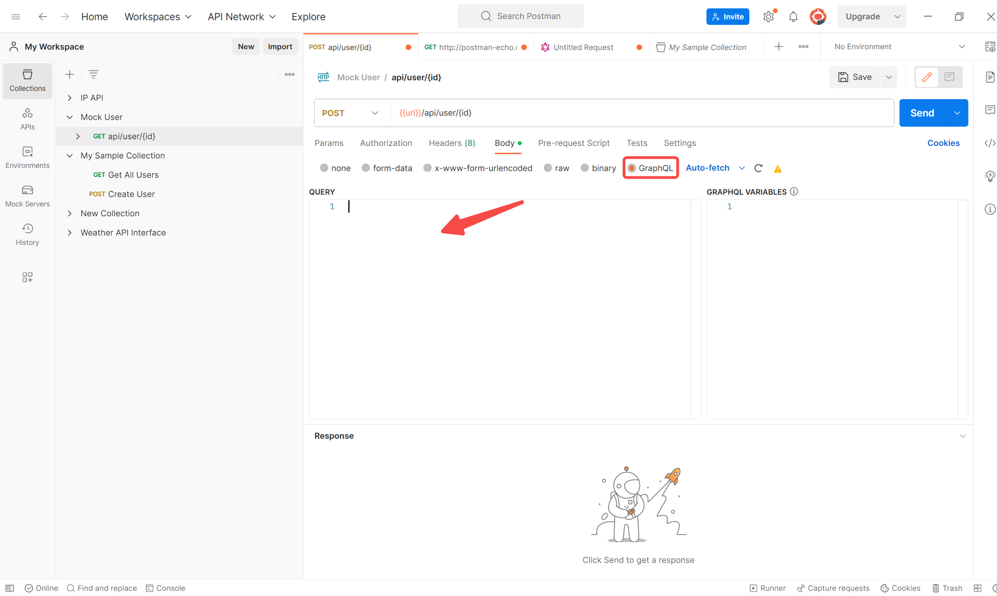Focus the Search Postman field
Viewport: 997px width, 596px height.
520,16
